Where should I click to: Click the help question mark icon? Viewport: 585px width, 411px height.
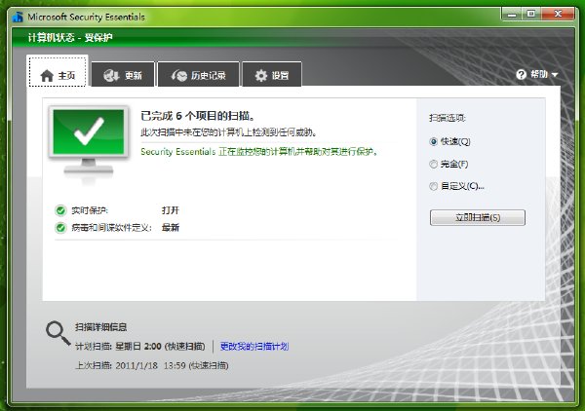(522, 75)
